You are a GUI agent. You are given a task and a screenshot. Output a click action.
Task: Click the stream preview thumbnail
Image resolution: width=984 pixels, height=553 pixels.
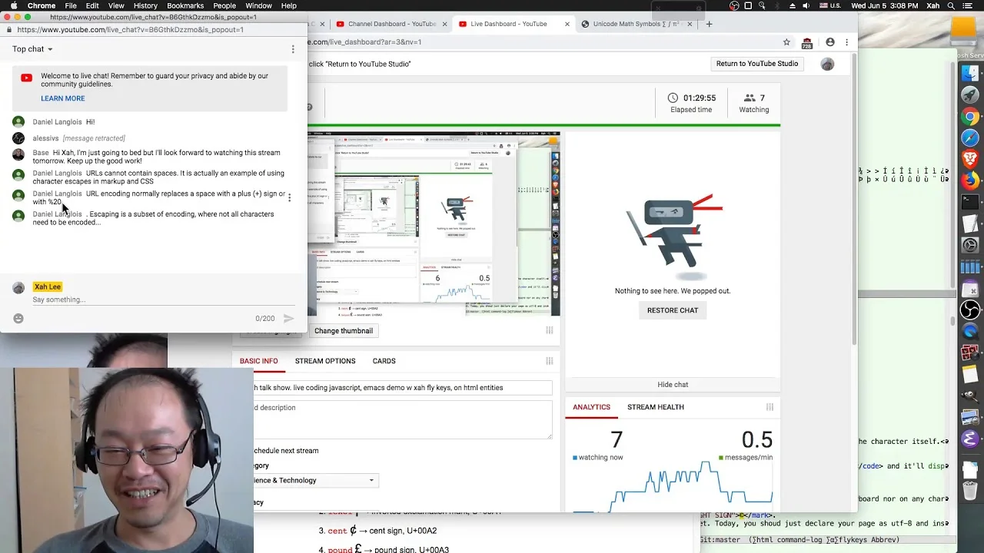pos(434,224)
